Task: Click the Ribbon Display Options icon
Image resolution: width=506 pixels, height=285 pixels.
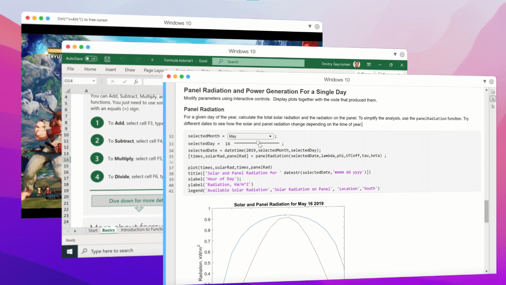Action: tap(369, 65)
